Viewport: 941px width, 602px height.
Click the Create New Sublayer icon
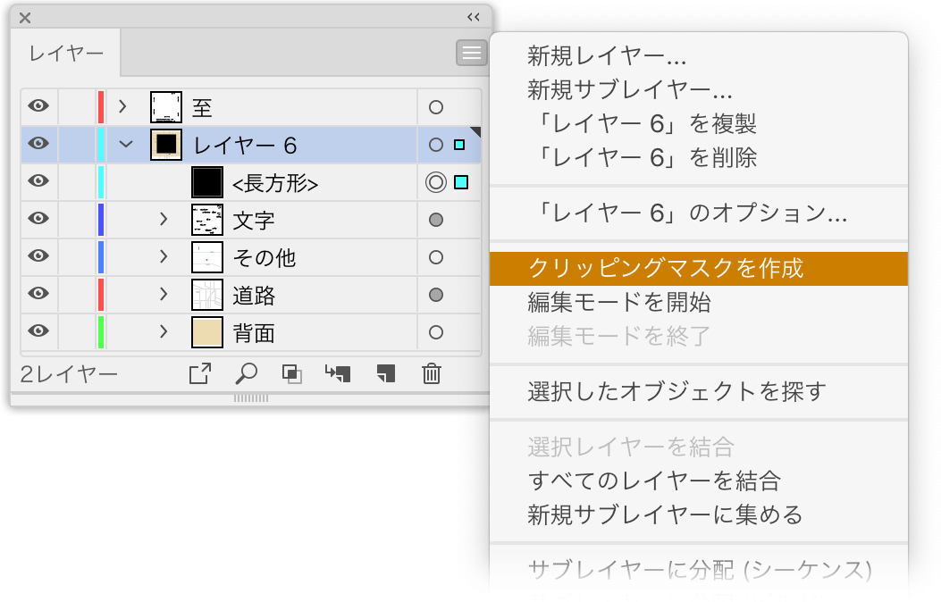click(x=338, y=373)
